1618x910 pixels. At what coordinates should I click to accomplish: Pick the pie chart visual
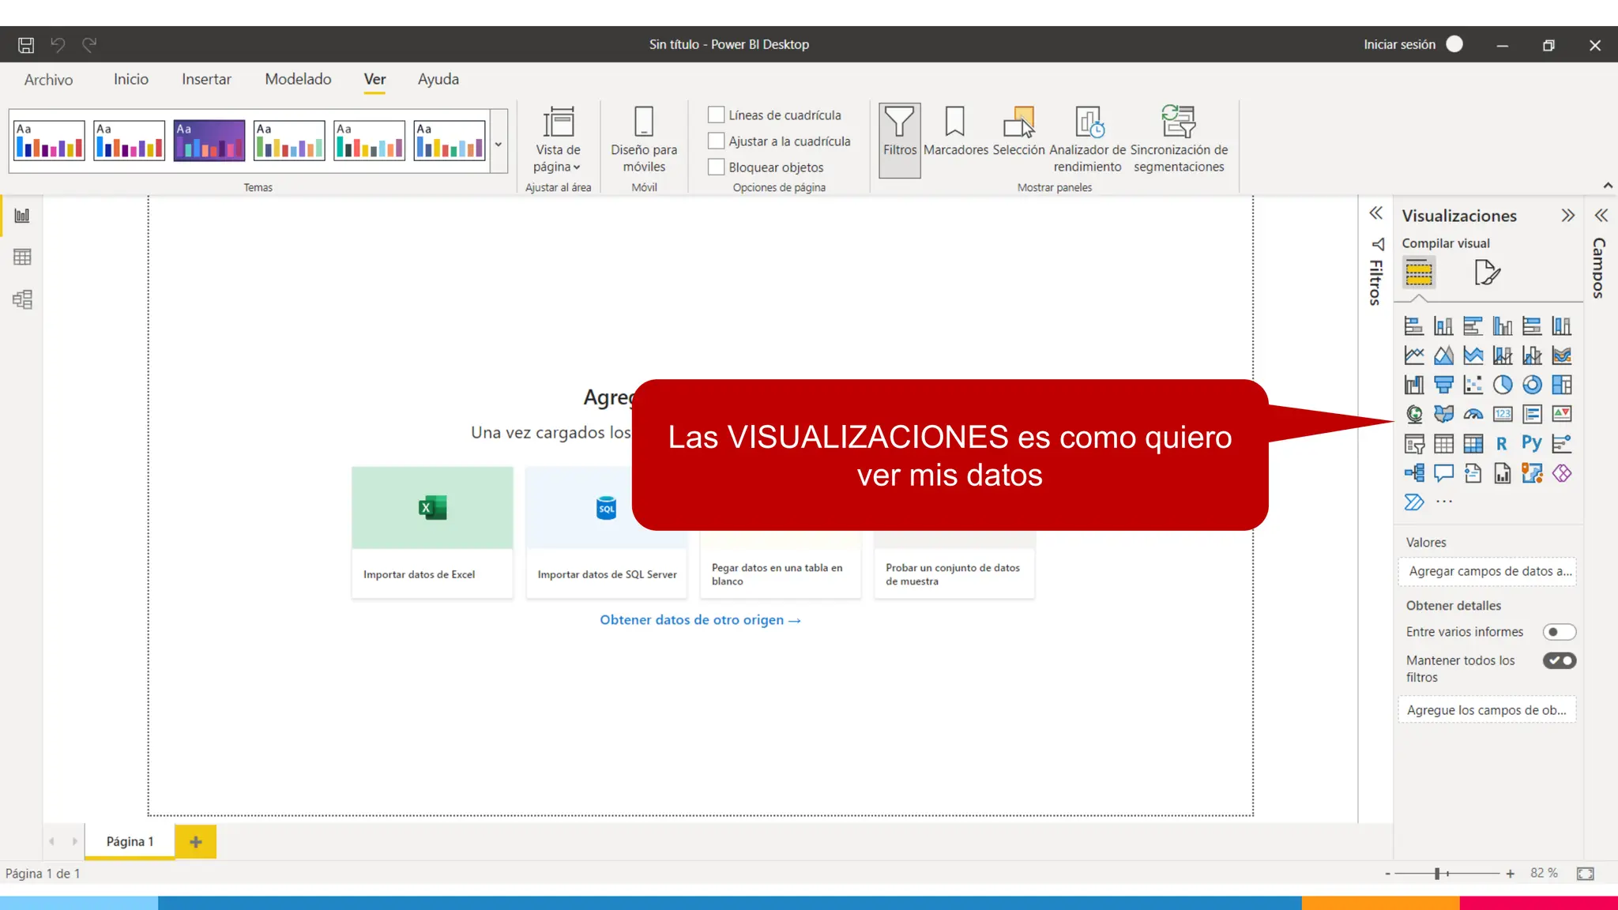[x=1503, y=385]
